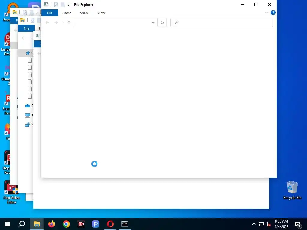Open the screen recorder taskbar icon
307x230 pixels.
point(81,224)
